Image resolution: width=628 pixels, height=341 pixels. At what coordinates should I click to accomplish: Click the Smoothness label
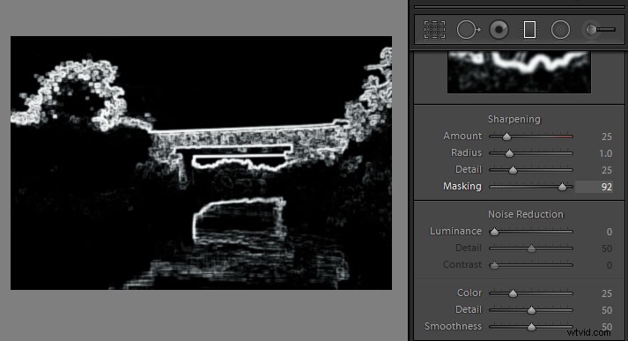[453, 326]
